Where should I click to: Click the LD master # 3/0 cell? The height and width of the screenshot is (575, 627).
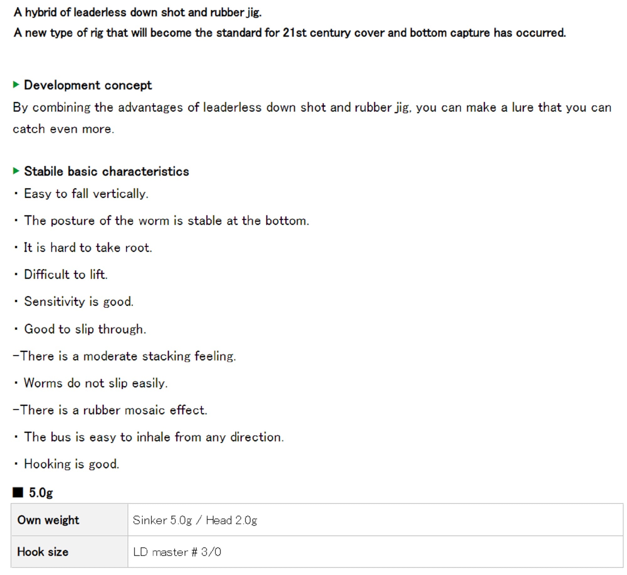(x=177, y=552)
